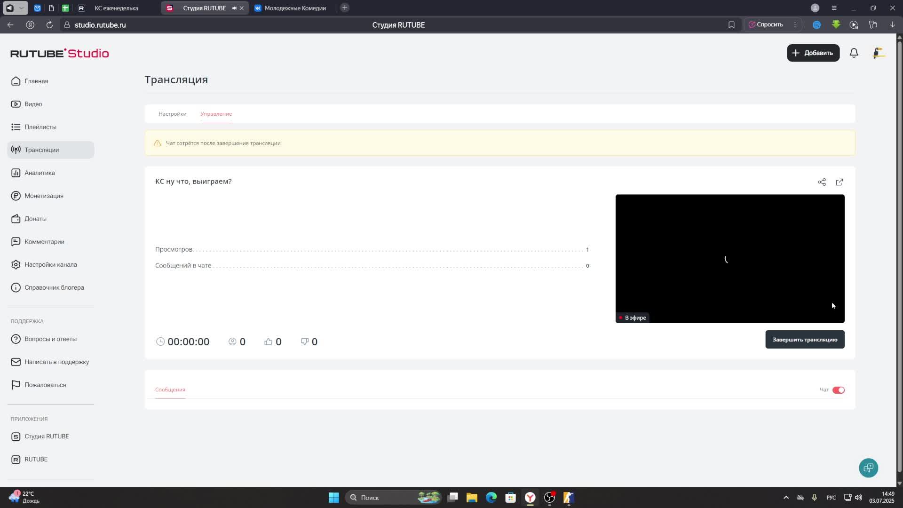903x508 pixels.
Task: Click the channel avatar in the header
Action: tap(878, 53)
